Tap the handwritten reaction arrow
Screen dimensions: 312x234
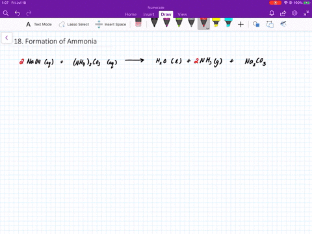[135, 60]
